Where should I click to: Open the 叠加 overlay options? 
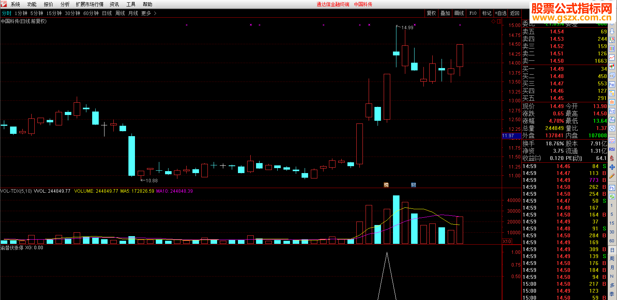(445, 13)
